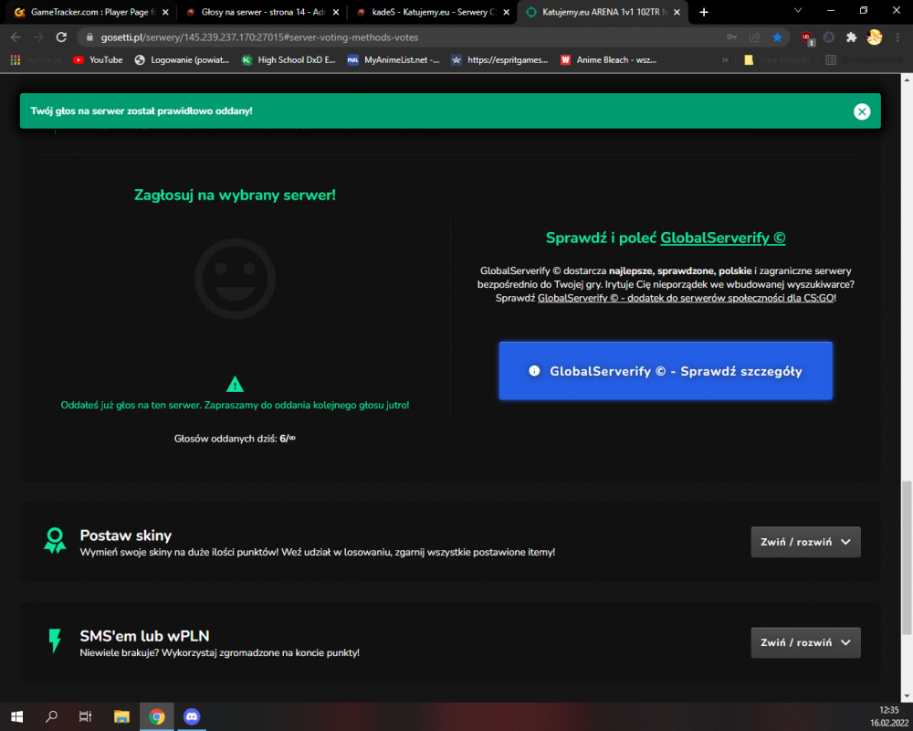913x731 pixels.
Task: Click the info icon on GlobalServerify button
Action: point(534,371)
